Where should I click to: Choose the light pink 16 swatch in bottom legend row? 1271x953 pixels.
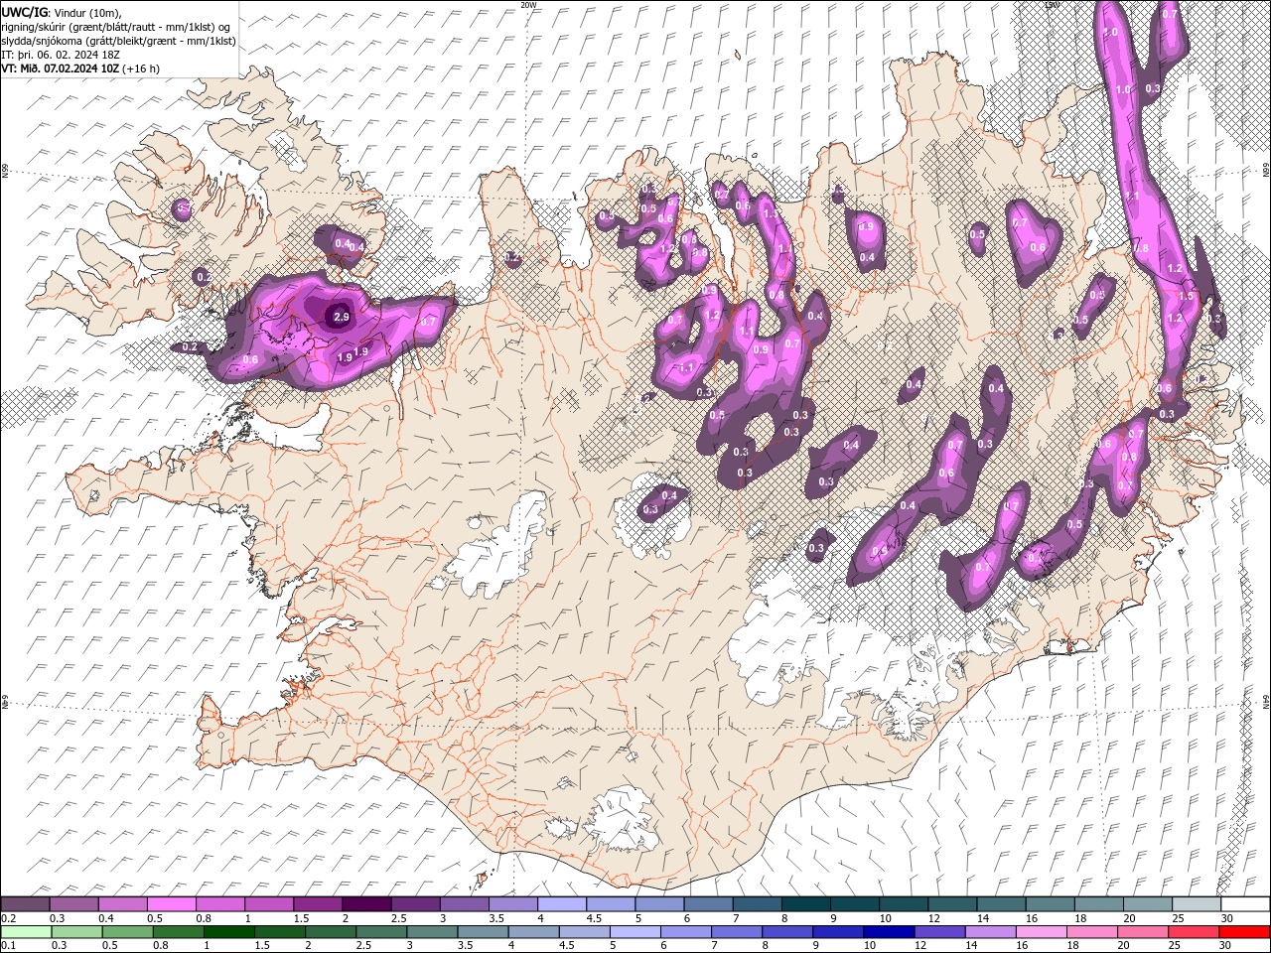[1041, 931]
